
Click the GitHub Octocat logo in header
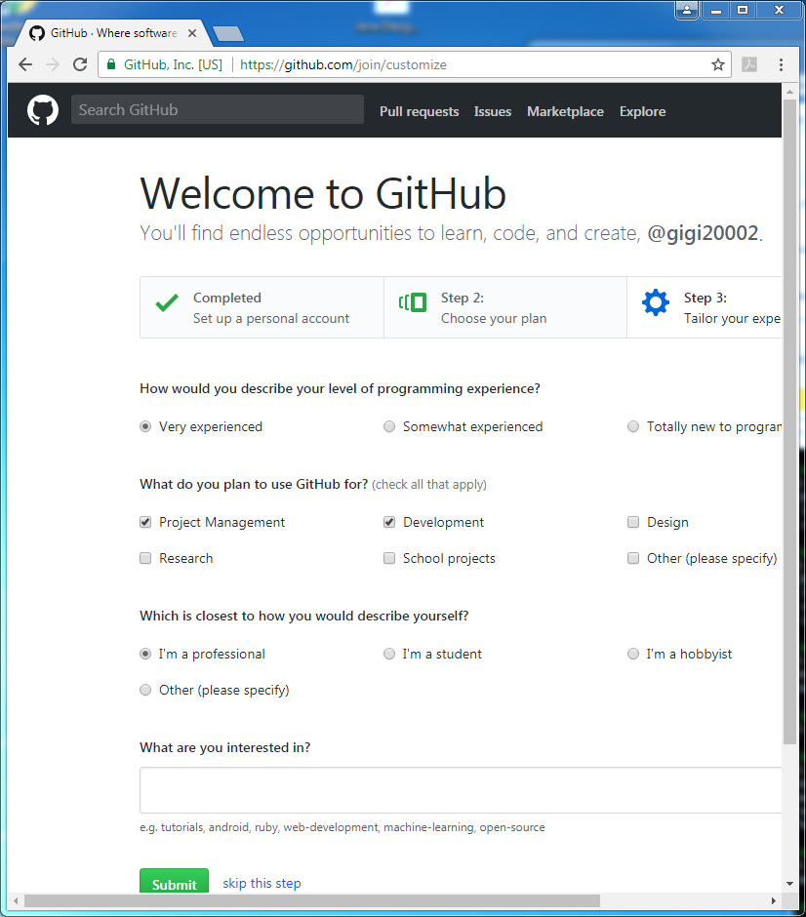tap(43, 110)
